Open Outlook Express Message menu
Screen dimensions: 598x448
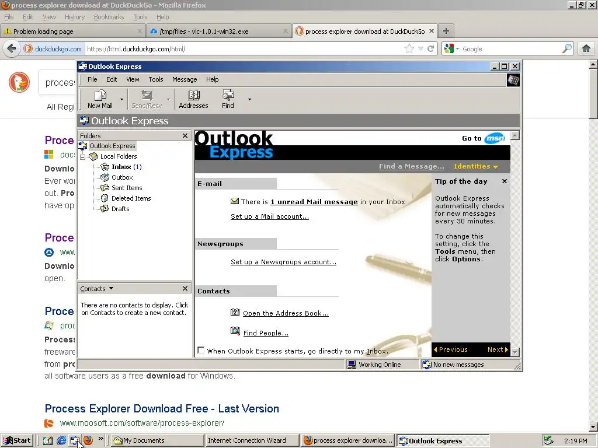(x=185, y=79)
